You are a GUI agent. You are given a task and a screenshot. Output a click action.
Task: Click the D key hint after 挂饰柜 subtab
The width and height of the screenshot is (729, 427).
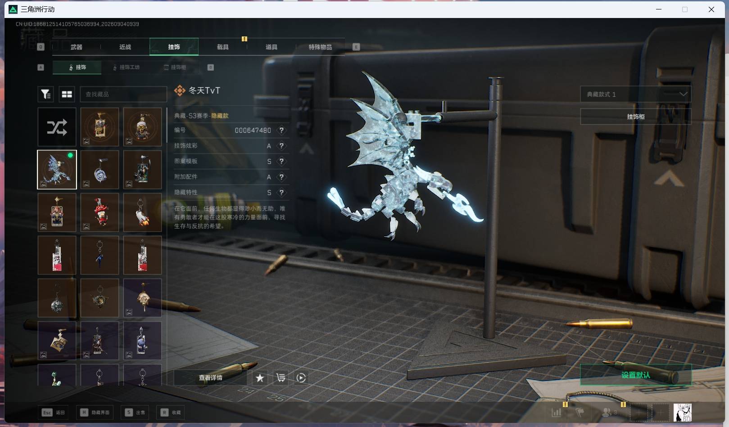210,67
